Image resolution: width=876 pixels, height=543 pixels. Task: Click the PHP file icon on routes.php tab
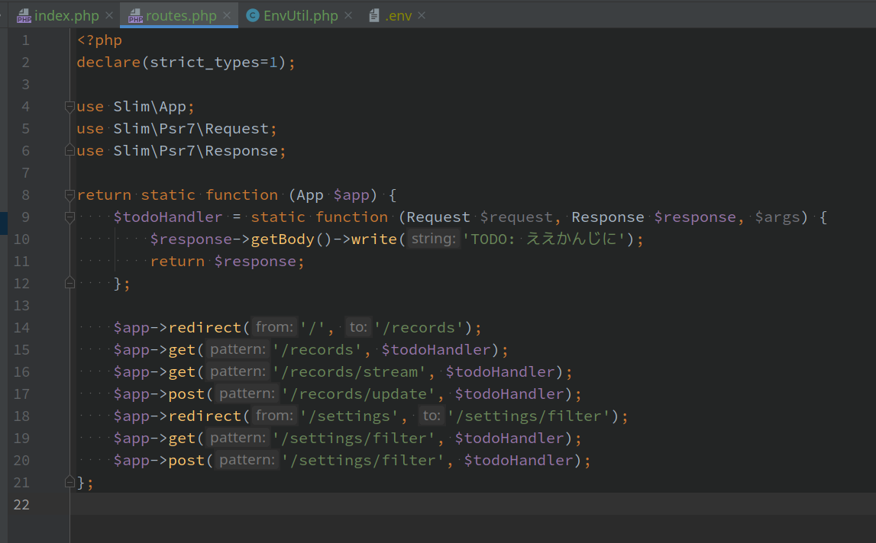(x=135, y=16)
